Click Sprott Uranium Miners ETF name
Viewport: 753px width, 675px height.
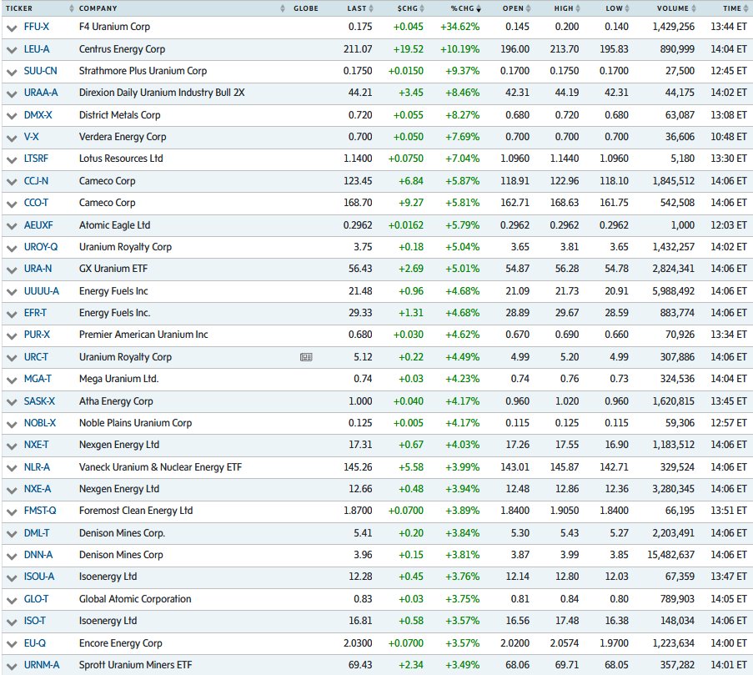135,665
